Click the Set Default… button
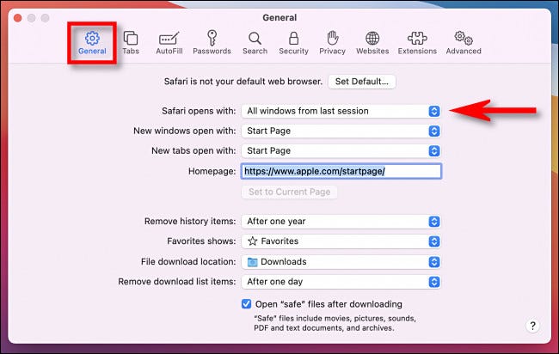559x354 pixels. point(361,82)
